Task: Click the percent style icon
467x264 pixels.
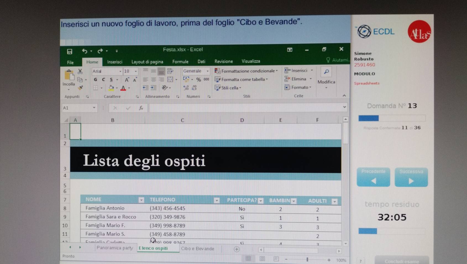Action: click(x=198, y=80)
